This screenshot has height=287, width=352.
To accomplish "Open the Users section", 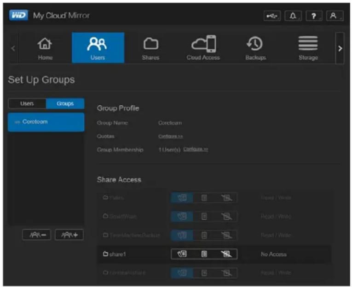I will pos(98,47).
